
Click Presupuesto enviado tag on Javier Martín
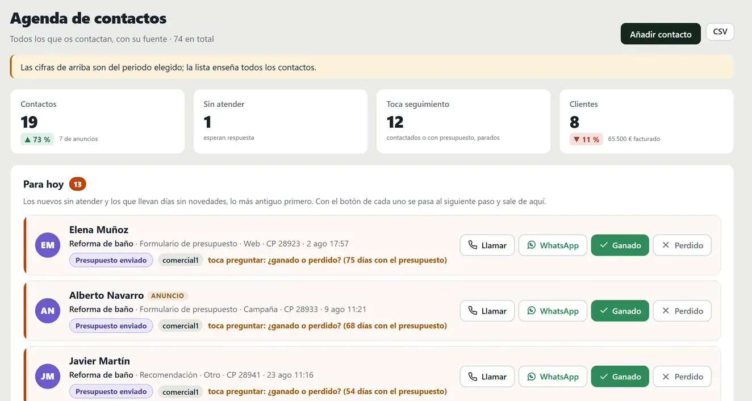[111, 391]
